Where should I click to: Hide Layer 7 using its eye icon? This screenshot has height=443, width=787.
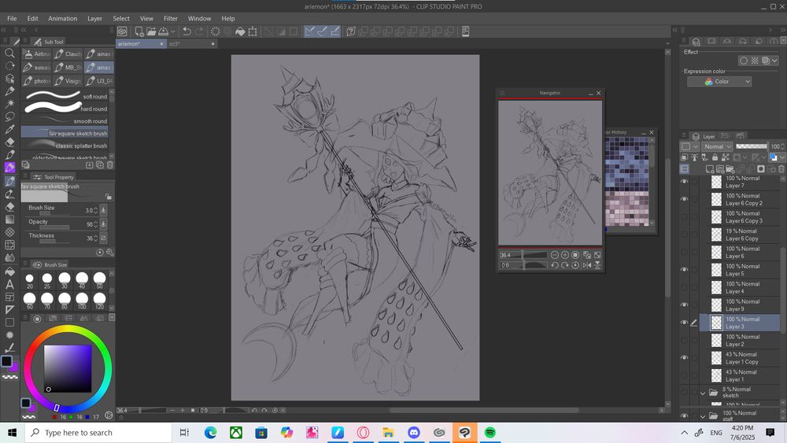coord(683,182)
